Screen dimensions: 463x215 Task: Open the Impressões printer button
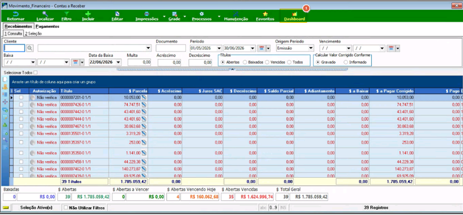pyautogui.click(x=147, y=16)
